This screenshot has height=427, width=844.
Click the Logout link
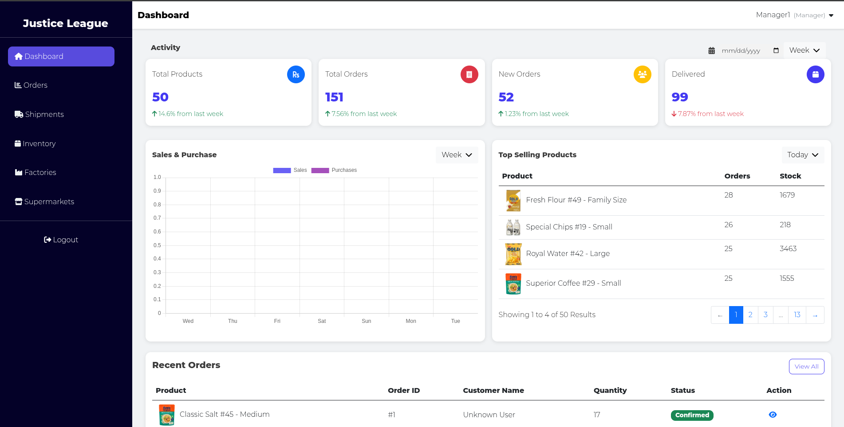pos(61,240)
